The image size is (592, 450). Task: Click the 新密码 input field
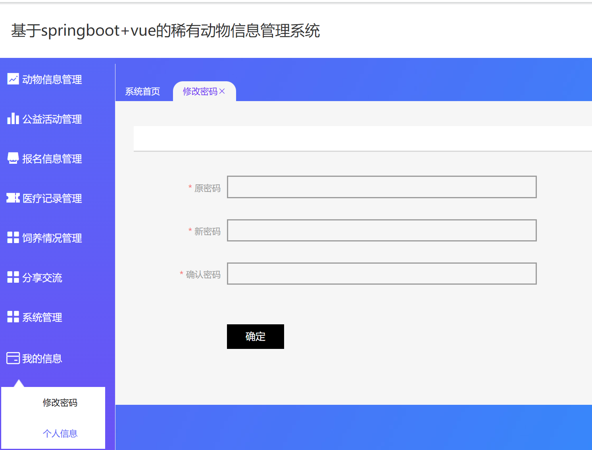pyautogui.click(x=381, y=230)
